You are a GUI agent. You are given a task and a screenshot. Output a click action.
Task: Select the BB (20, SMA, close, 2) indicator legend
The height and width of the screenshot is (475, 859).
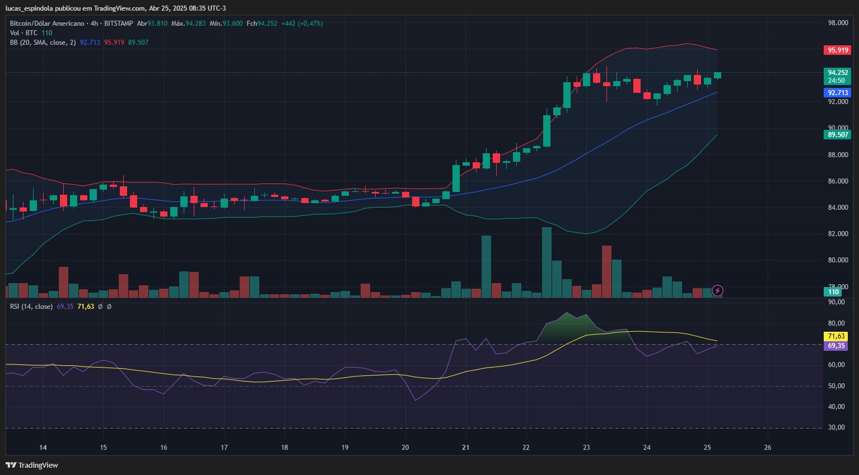(x=43, y=43)
